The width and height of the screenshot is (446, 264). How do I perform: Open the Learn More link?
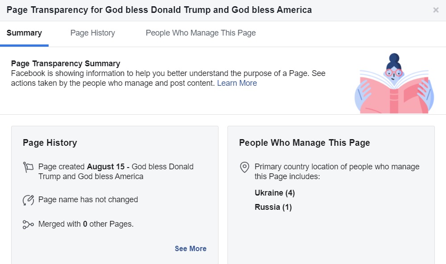pos(237,83)
